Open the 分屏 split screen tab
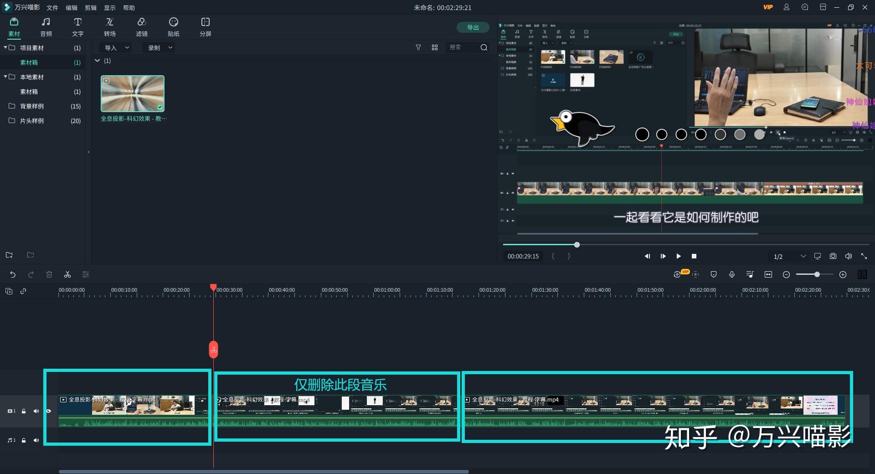This screenshot has height=474, width=875. click(206, 27)
